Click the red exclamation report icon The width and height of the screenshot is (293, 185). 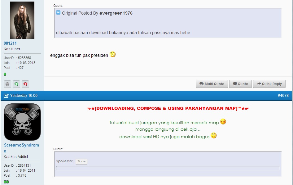(25, 84)
